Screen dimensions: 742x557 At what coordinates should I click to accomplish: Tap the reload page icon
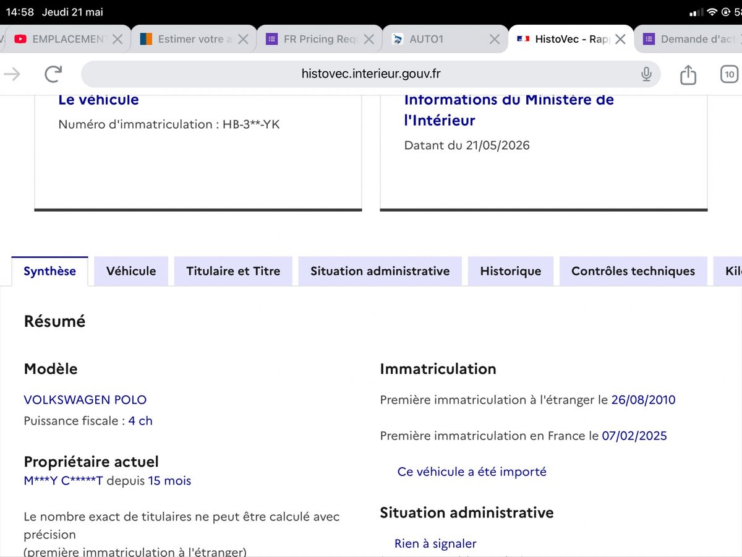[x=53, y=74]
